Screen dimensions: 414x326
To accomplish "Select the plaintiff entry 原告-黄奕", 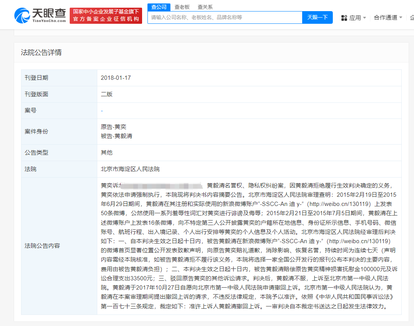I will pyautogui.click(x=113, y=127).
